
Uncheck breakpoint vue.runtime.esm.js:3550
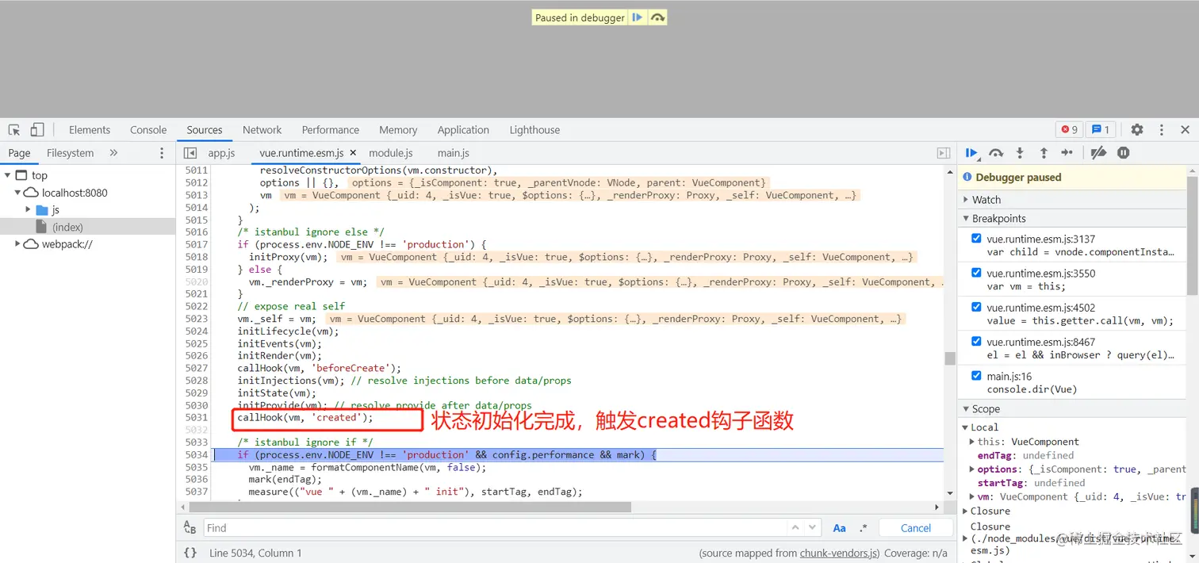pyautogui.click(x=976, y=273)
